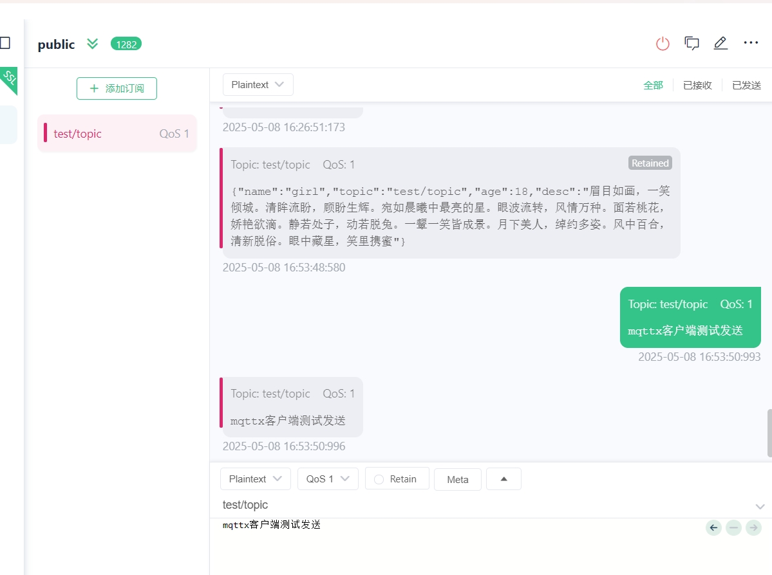772x575 pixels.
Task: Click the clear messages chat icon
Action: 692,43
